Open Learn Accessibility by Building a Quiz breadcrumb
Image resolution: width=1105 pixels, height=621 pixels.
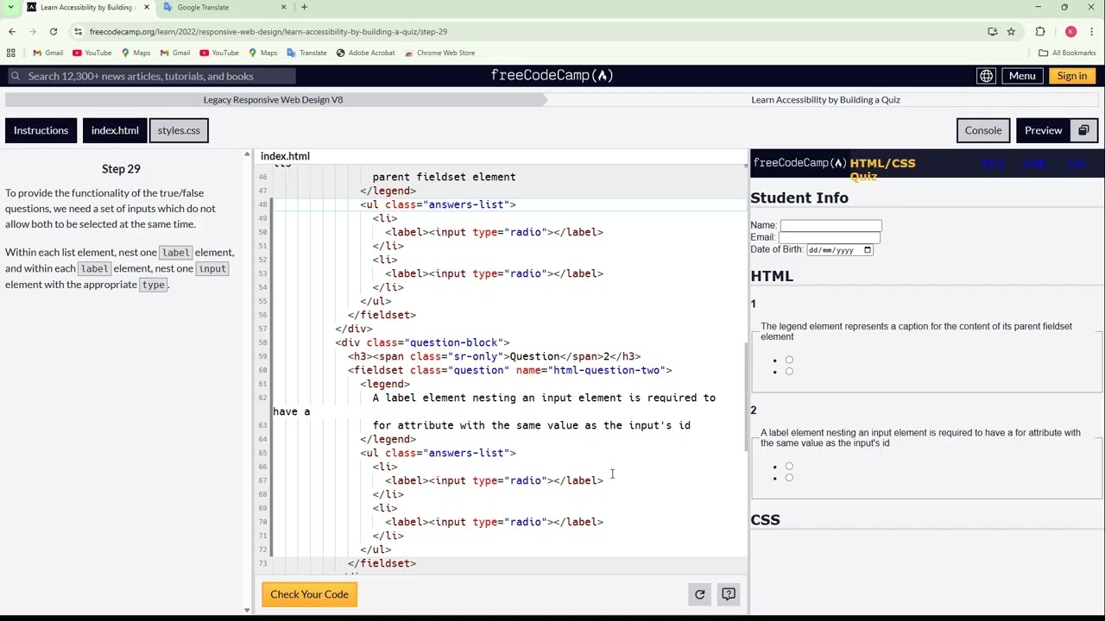pos(825,99)
